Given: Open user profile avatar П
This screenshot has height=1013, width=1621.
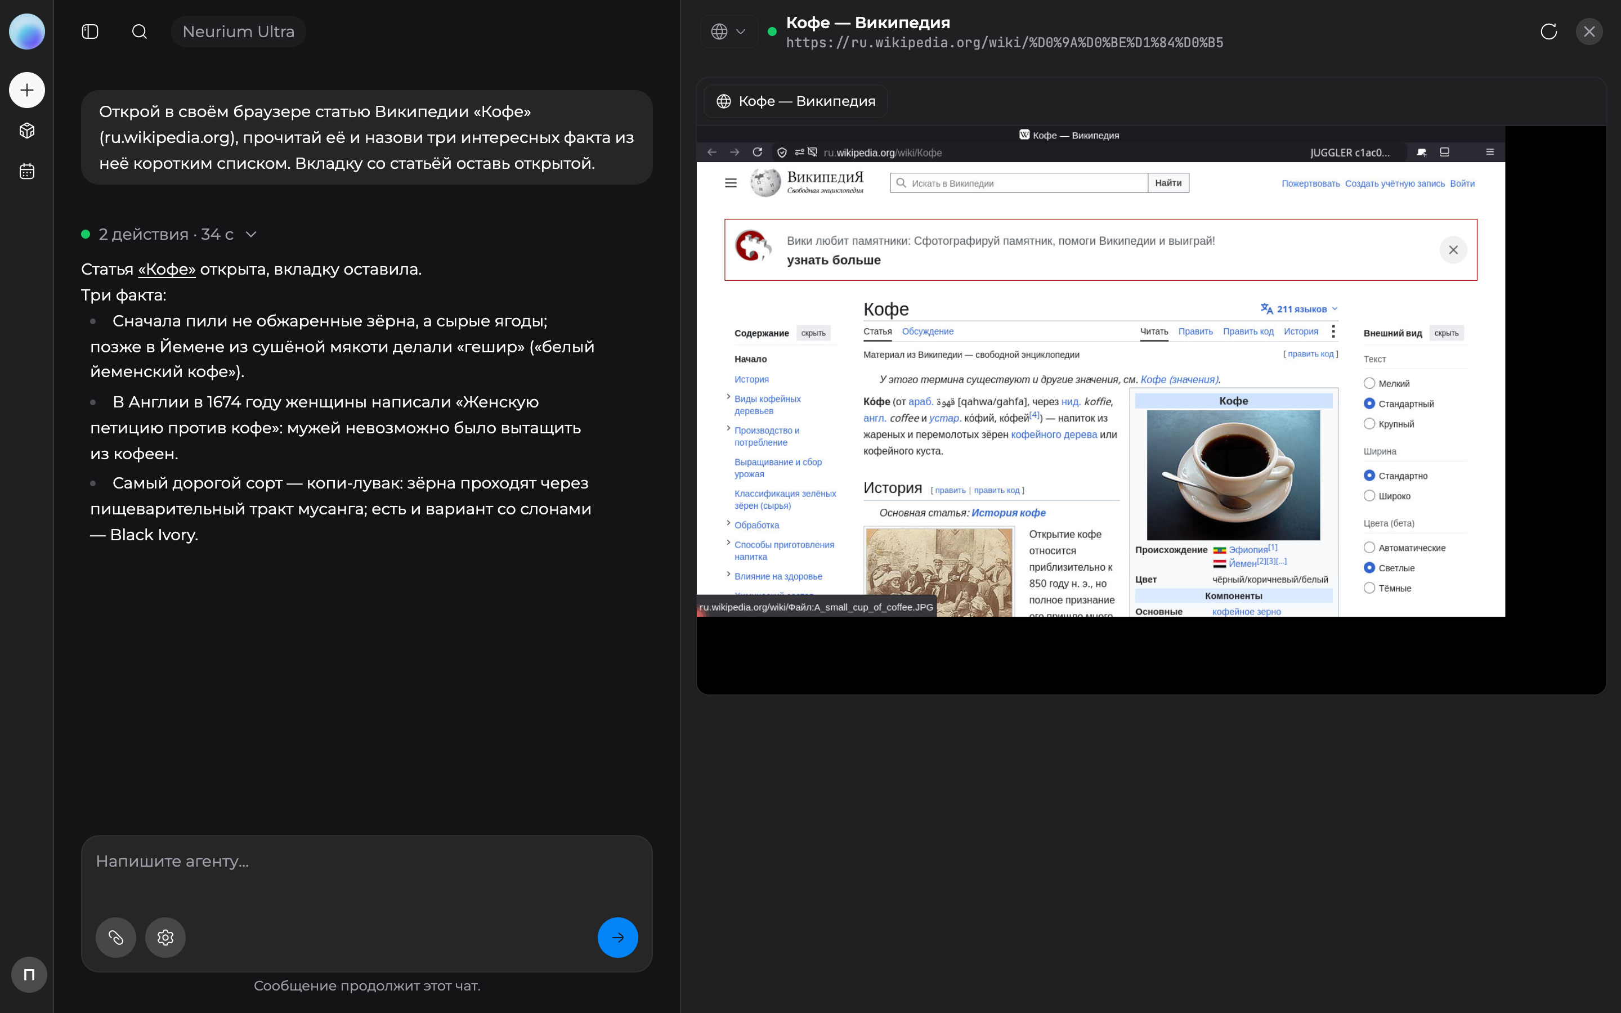Looking at the screenshot, I should click(x=29, y=974).
